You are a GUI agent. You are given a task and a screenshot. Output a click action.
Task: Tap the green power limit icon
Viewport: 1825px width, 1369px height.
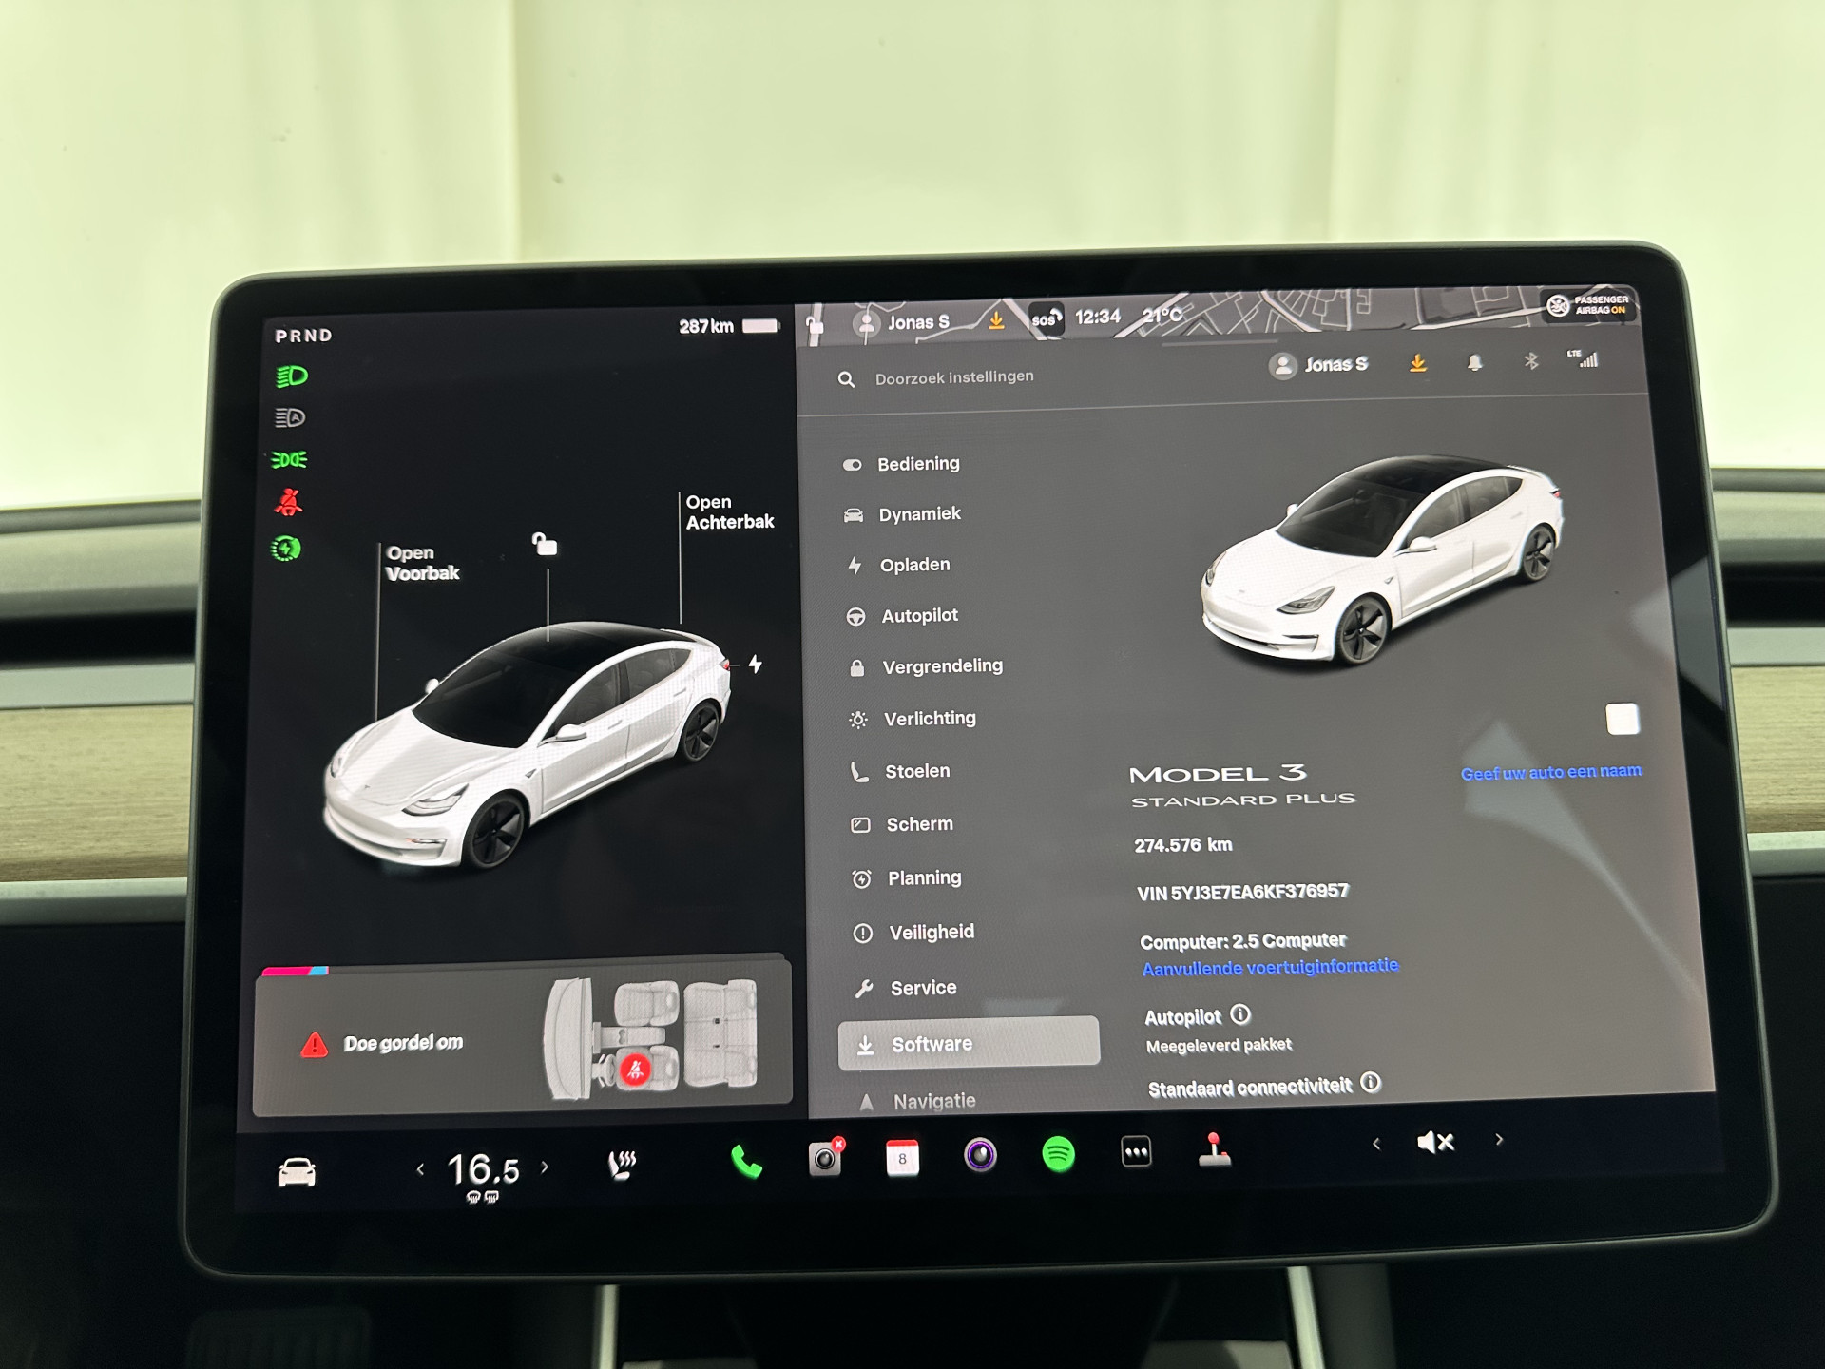pyautogui.click(x=286, y=549)
